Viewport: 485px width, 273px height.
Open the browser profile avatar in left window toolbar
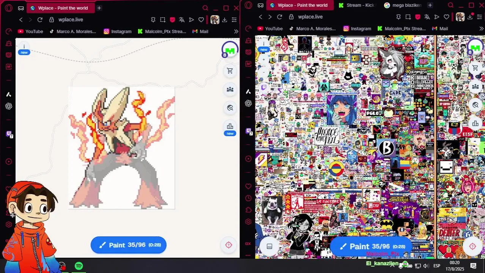(215, 20)
